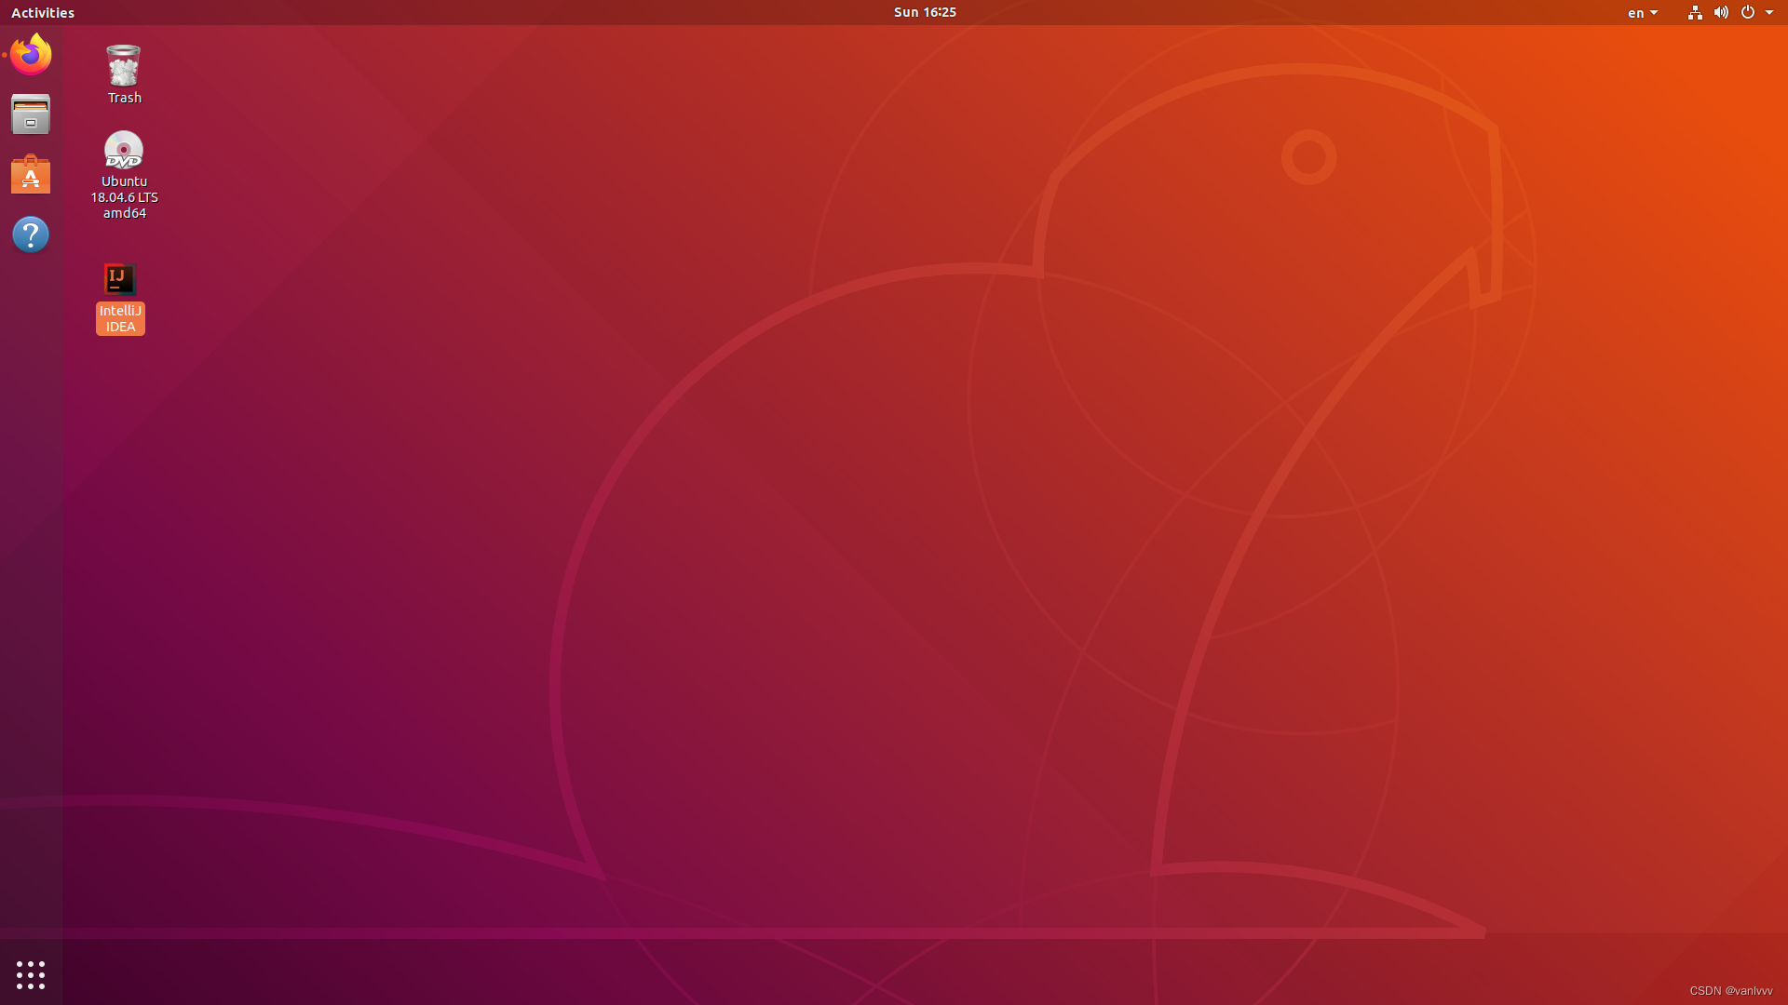Click the en input source indicator
The image size is (1788, 1005).
[1635, 13]
